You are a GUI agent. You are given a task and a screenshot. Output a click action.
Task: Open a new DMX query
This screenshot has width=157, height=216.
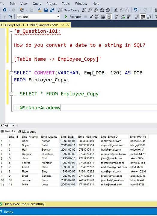tap(96, 10)
